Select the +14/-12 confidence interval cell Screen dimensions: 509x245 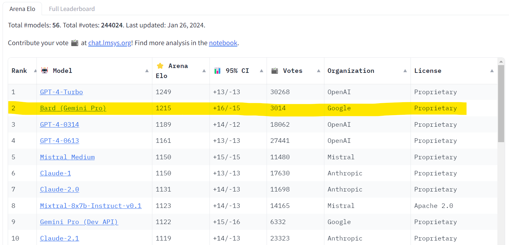tap(238, 125)
